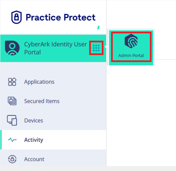The width and height of the screenshot is (176, 171).
Task: Open the nine-dot portal switcher grid
Action: point(96,48)
